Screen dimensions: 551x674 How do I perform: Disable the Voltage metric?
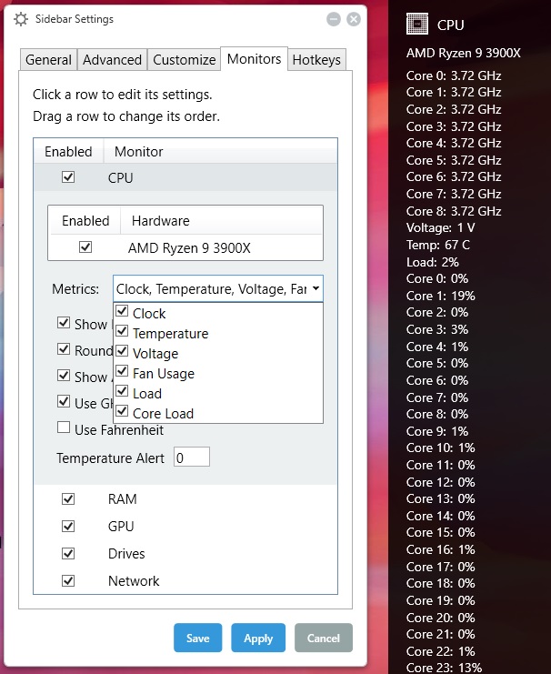(122, 350)
